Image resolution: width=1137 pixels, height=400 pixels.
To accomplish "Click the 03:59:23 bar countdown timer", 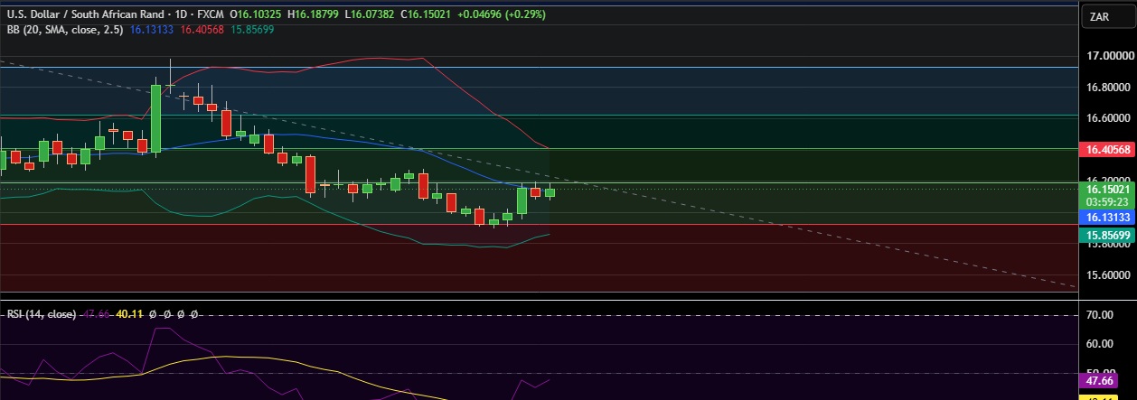I will (x=1105, y=201).
